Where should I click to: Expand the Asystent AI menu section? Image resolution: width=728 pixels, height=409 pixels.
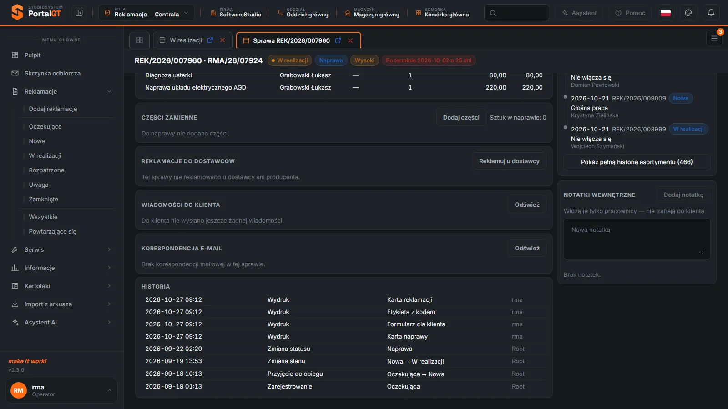61,322
